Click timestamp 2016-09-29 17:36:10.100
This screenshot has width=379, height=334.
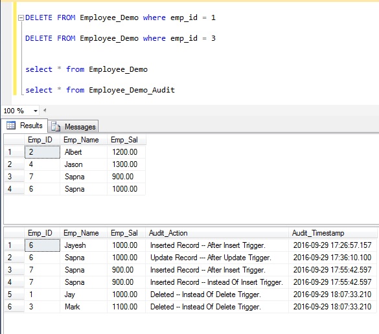[x=333, y=258]
